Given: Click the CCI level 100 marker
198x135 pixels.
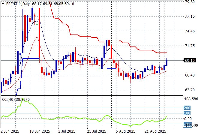Looking at the screenshot, I should click(187, 113).
